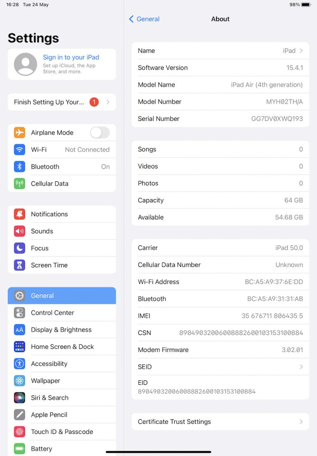Open Finish Setting Up Your iPad row

62,102
